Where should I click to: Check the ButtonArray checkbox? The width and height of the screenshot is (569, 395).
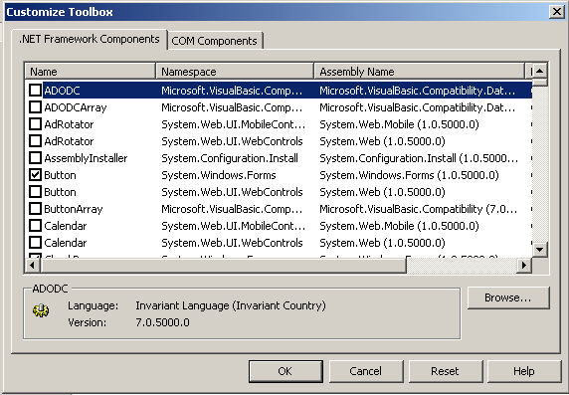pos(35,209)
